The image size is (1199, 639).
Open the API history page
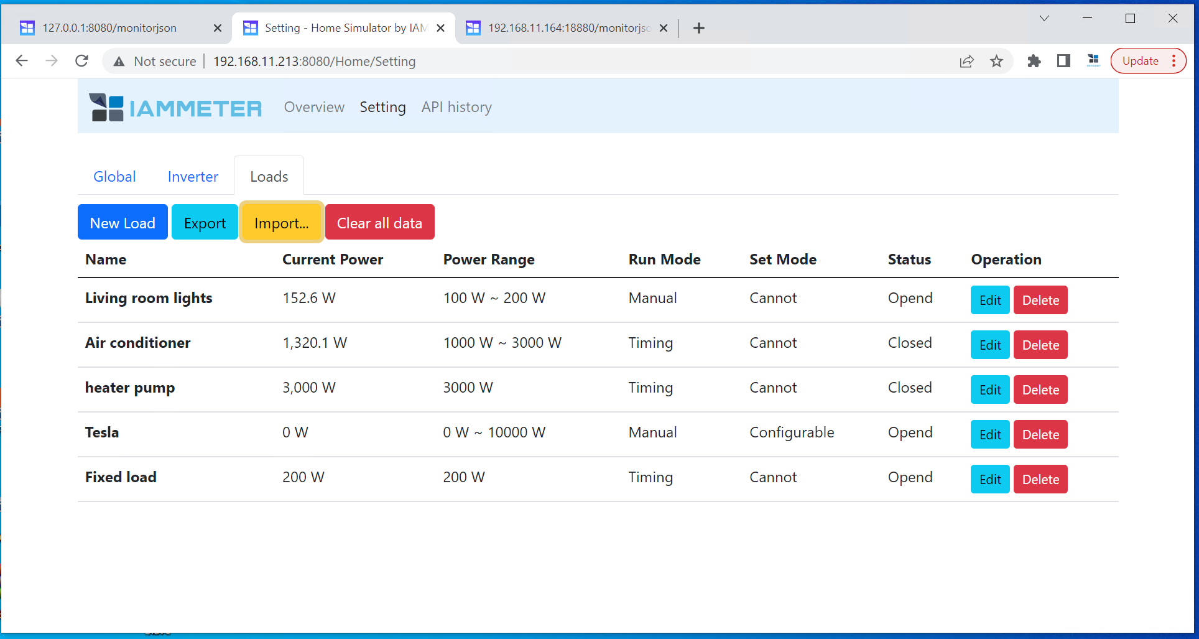point(456,108)
